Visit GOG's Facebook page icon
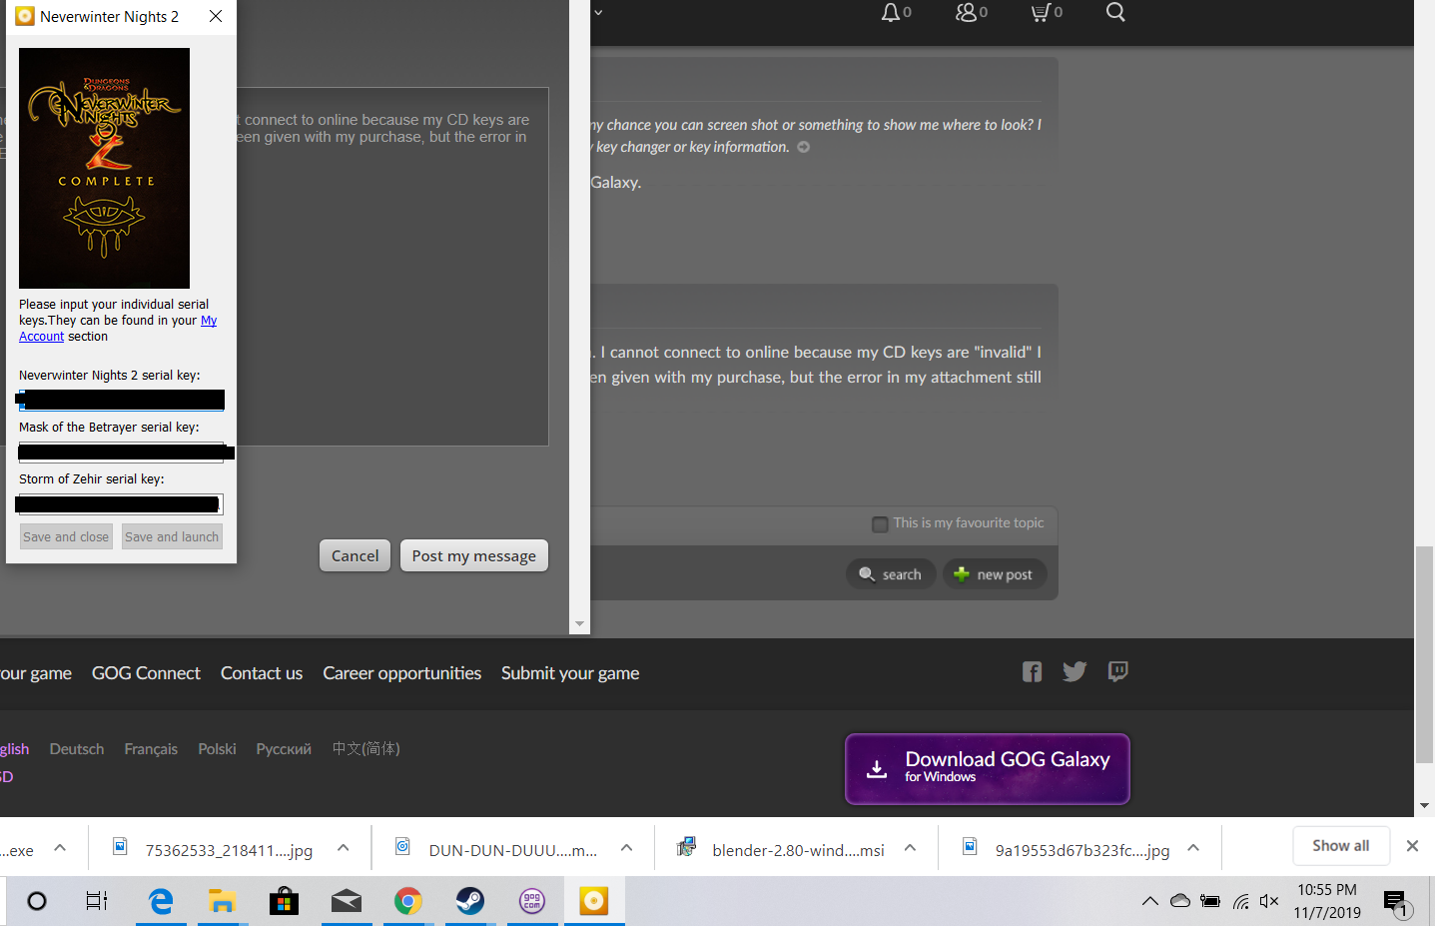Screen dimensions: 1435x927 1032,672
